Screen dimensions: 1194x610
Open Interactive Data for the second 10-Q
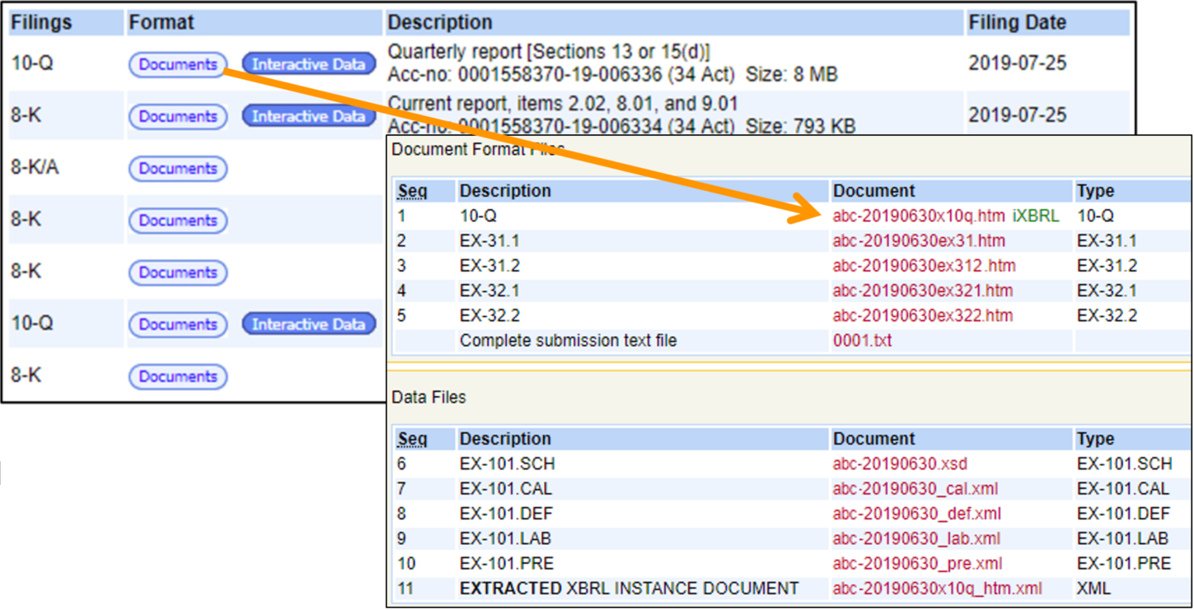[309, 324]
